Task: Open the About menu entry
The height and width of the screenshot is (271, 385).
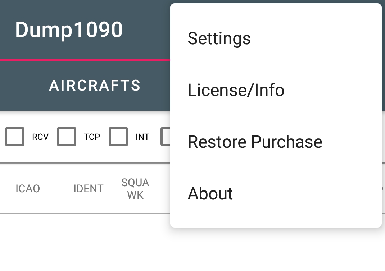Action: click(x=210, y=193)
